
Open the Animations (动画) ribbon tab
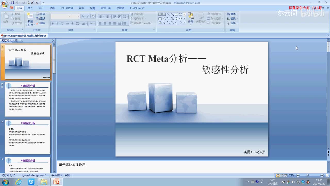point(52,8)
